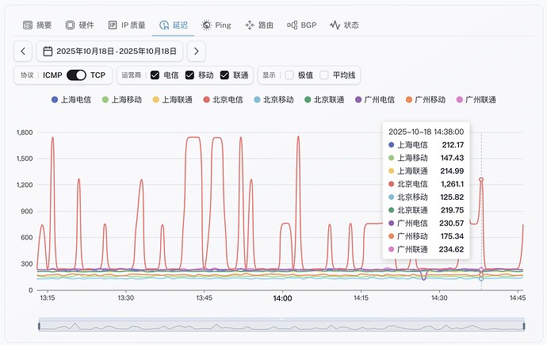Open the date range picker 2025年10月18日
The width and height of the screenshot is (547, 345).
tap(109, 52)
